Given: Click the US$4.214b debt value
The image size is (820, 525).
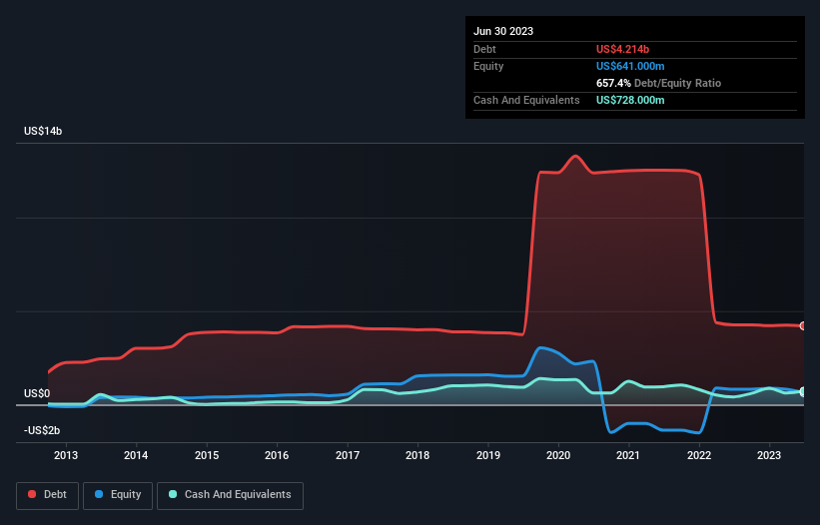Looking at the screenshot, I should [622, 49].
